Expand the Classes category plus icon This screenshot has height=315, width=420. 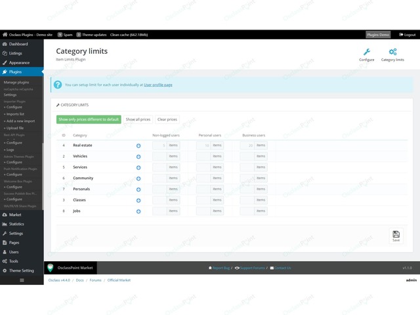coord(138,201)
